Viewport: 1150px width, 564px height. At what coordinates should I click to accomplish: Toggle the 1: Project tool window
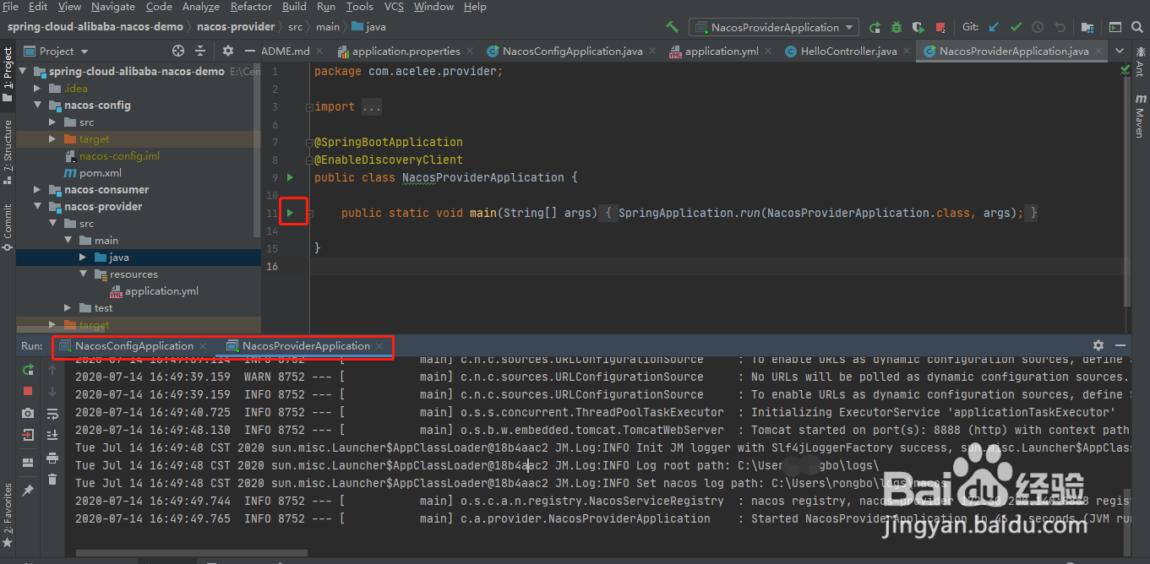coord(8,74)
